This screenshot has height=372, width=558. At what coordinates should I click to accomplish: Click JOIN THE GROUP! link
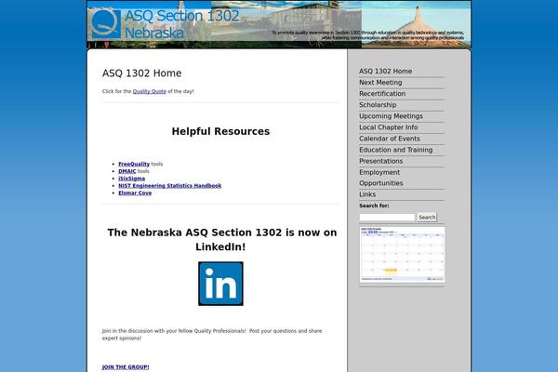pyautogui.click(x=126, y=367)
